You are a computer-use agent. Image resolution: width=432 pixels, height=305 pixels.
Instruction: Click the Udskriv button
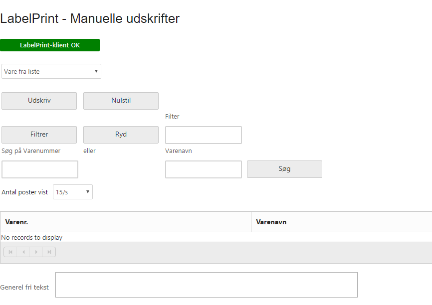(x=39, y=101)
